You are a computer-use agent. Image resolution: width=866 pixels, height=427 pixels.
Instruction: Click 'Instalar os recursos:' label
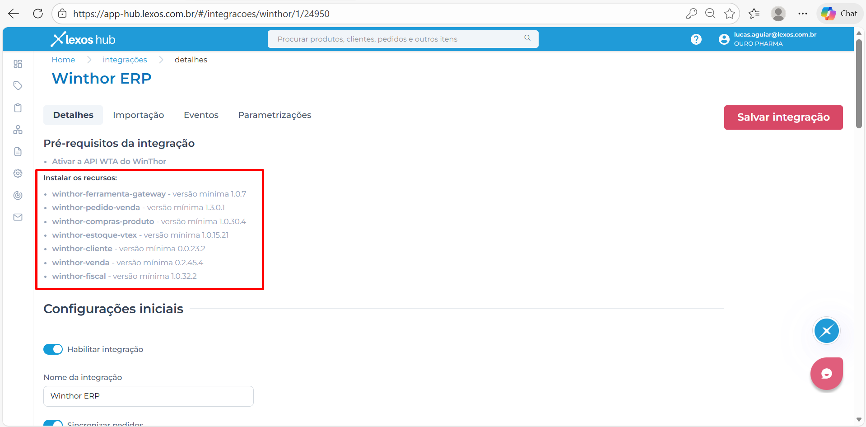tap(80, 178)
